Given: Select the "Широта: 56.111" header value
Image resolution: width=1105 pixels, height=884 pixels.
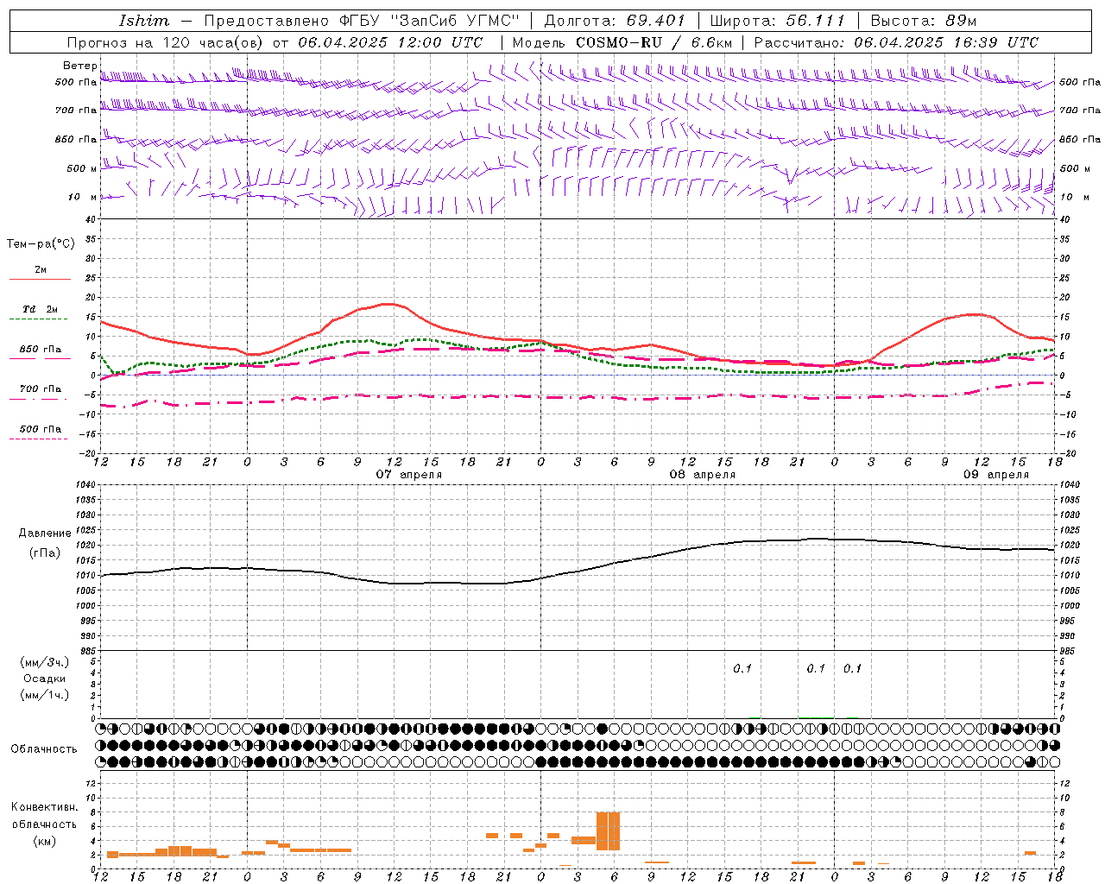Looking at the screenshot, I should [777, 21].
